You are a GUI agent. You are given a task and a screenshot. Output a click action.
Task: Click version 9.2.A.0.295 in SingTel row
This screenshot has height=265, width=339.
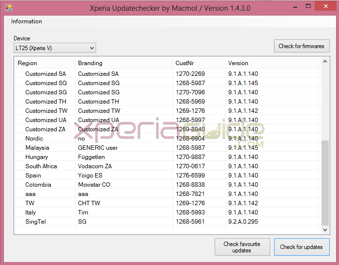pyautogui.click(x=243, y=222)
